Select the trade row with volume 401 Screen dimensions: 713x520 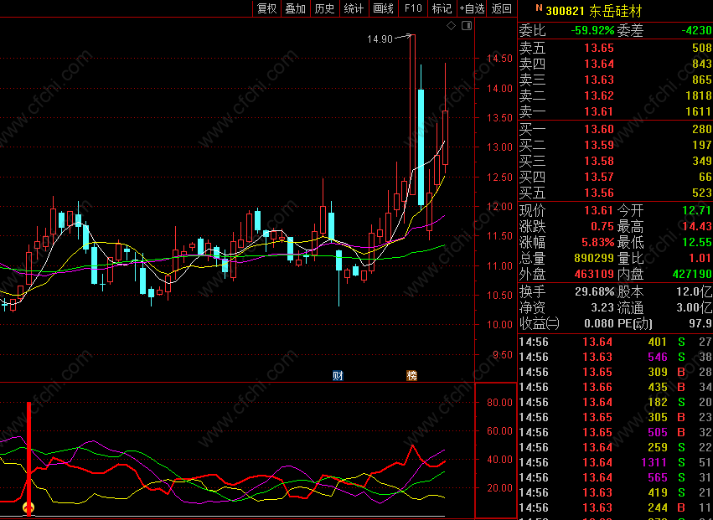[616, 342]
